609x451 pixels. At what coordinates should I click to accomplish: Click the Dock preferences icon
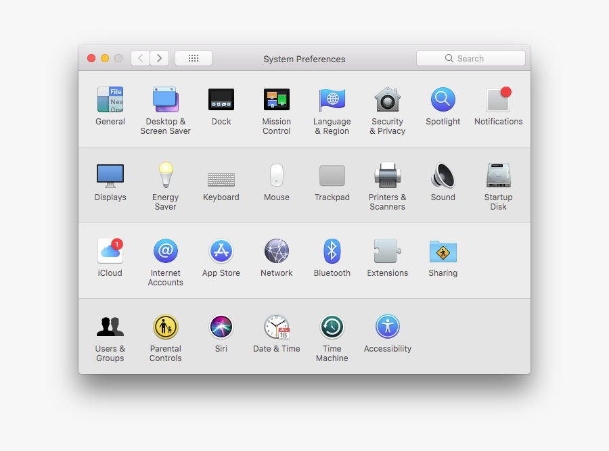221,100
